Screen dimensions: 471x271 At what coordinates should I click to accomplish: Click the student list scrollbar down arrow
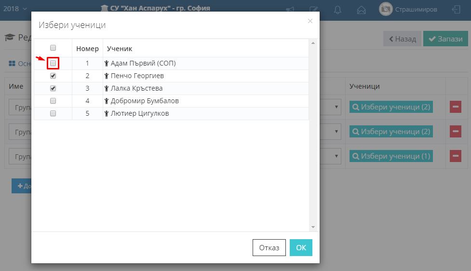pyautogui.click(x=313, y=227)
